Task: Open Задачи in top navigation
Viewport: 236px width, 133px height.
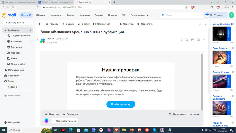Action: click(70, 15)
